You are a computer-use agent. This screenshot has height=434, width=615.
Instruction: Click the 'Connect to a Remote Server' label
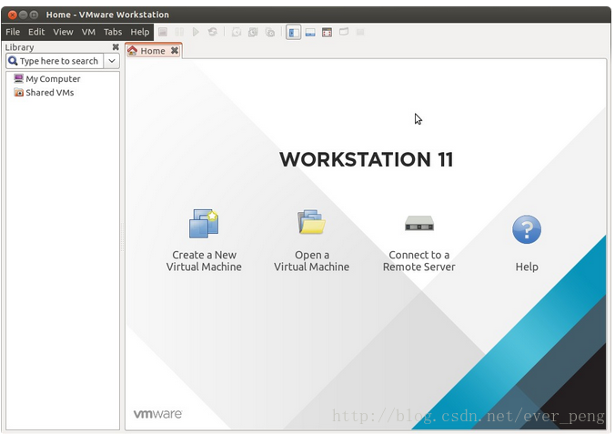point(419,261)
